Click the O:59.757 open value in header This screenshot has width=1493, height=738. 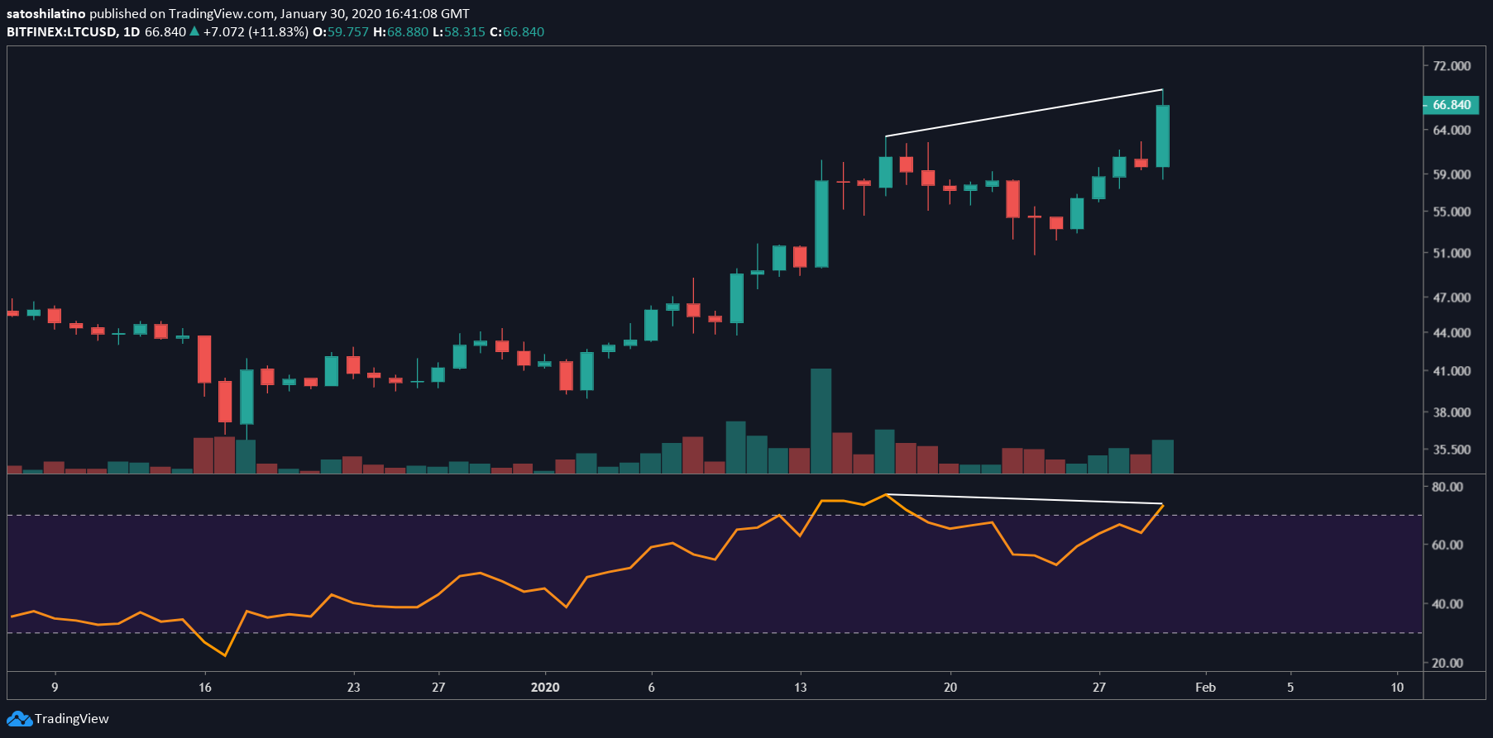[x=341, y=32]
